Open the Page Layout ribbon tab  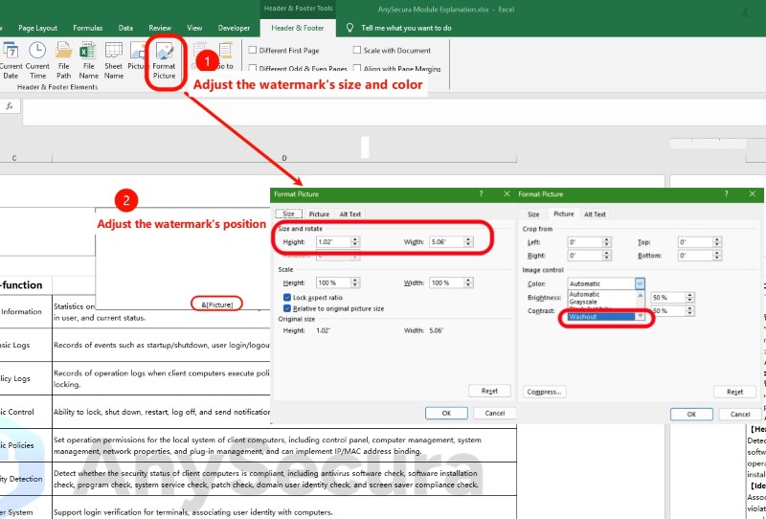[37, 28]
